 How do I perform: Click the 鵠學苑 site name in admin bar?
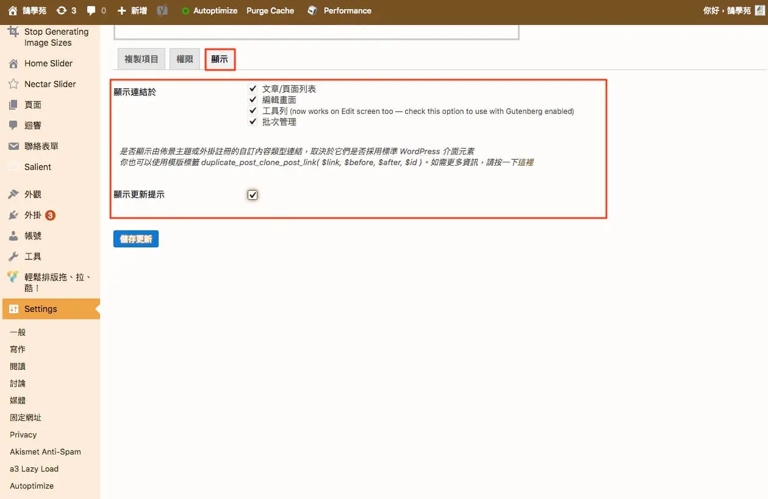tap(34, 10)
